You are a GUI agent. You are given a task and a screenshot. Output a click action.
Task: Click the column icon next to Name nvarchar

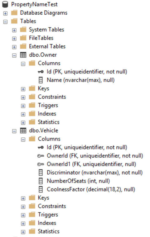point(41,80)
